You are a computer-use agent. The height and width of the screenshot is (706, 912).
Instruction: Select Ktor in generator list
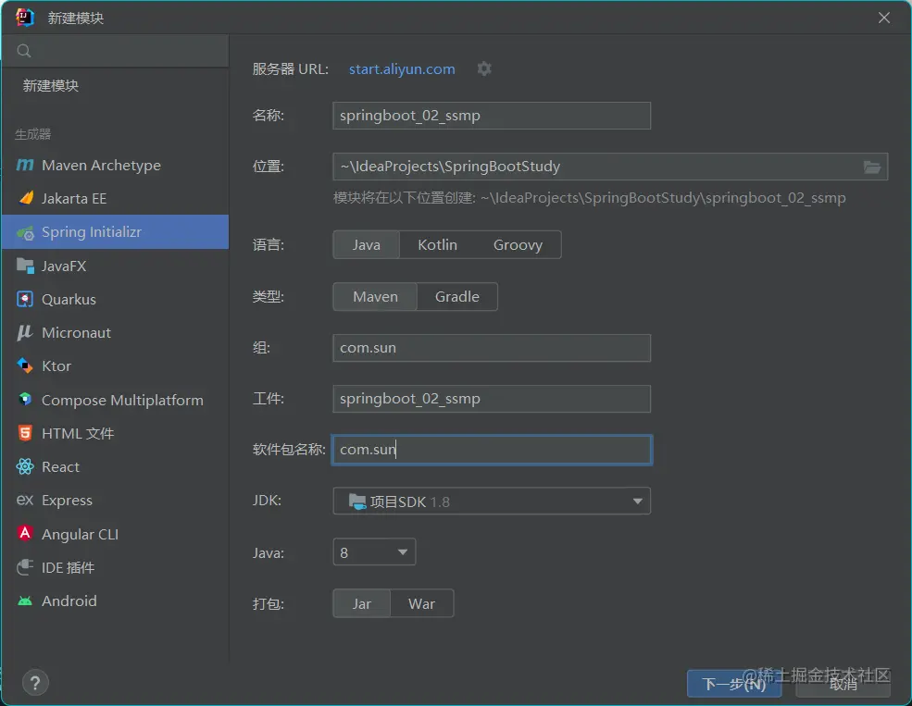pos(115,366)
